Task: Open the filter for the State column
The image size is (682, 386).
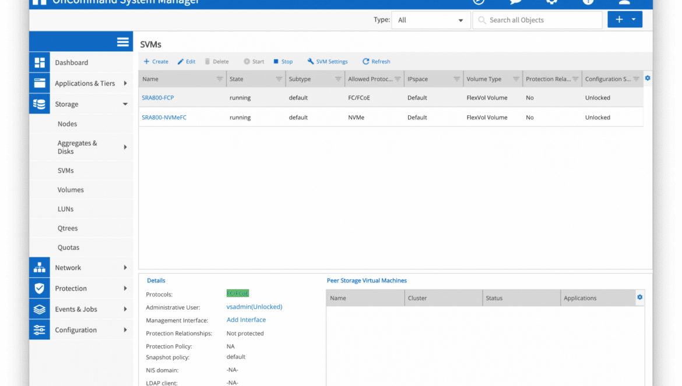Action: (x=279, y=79)
